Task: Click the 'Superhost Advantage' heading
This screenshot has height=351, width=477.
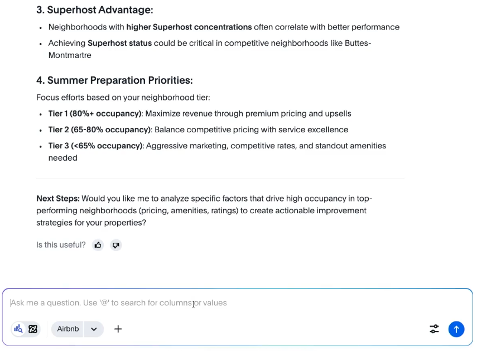Action: pyautogui.click(x=94, y=9)
